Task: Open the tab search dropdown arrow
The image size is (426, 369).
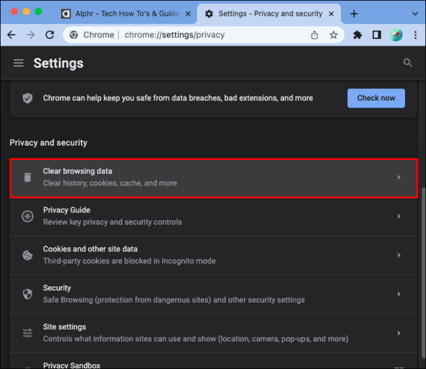Action: coord(415,14)
